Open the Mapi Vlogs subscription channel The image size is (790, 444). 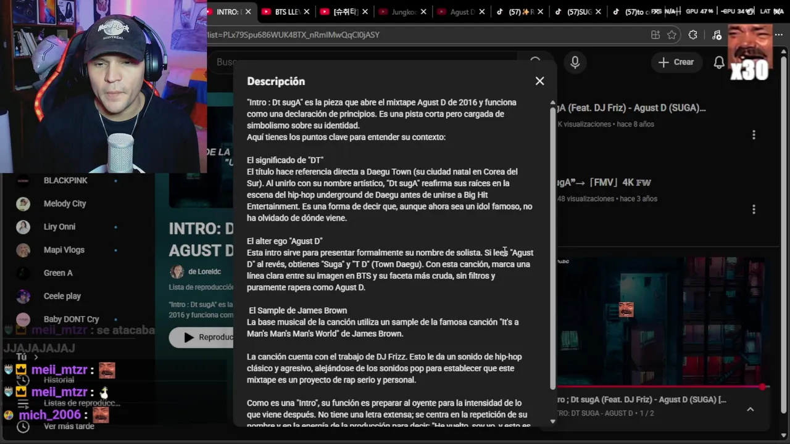64,250
